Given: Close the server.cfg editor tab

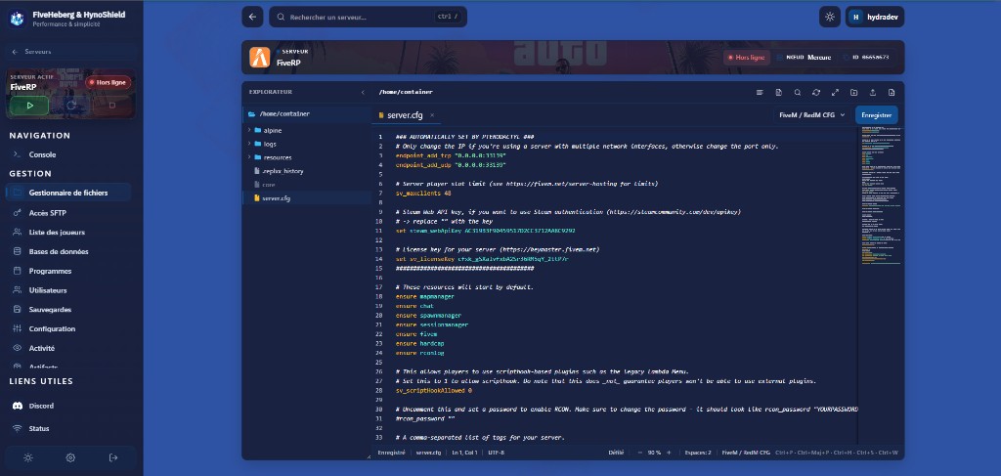Looking at the screenshot, I should click(x=431, y=115).
